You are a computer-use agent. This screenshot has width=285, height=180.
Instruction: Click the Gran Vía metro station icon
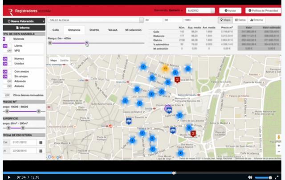pyautogui.click(x=128, y=82)
